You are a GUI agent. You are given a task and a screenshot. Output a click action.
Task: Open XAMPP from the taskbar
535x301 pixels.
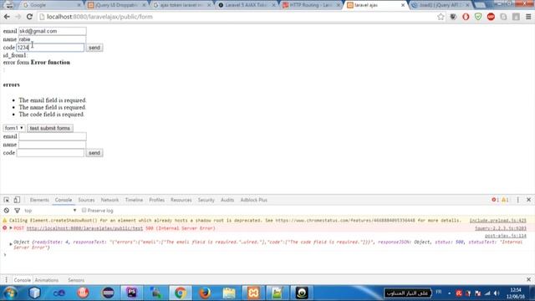coord(253,293)
